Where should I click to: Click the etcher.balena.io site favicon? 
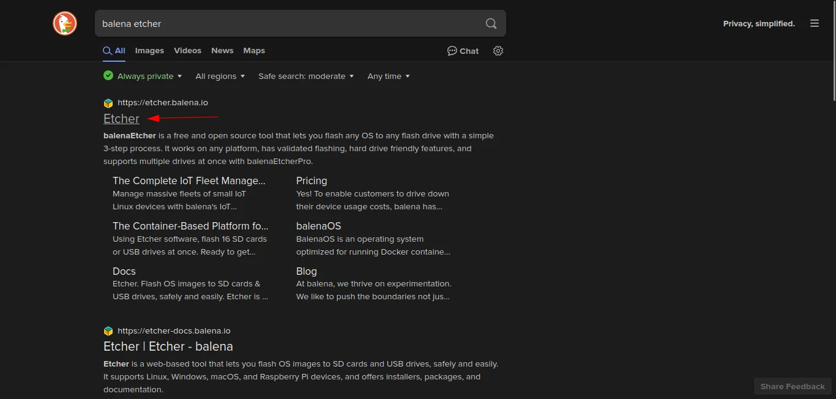coord(108,103)
